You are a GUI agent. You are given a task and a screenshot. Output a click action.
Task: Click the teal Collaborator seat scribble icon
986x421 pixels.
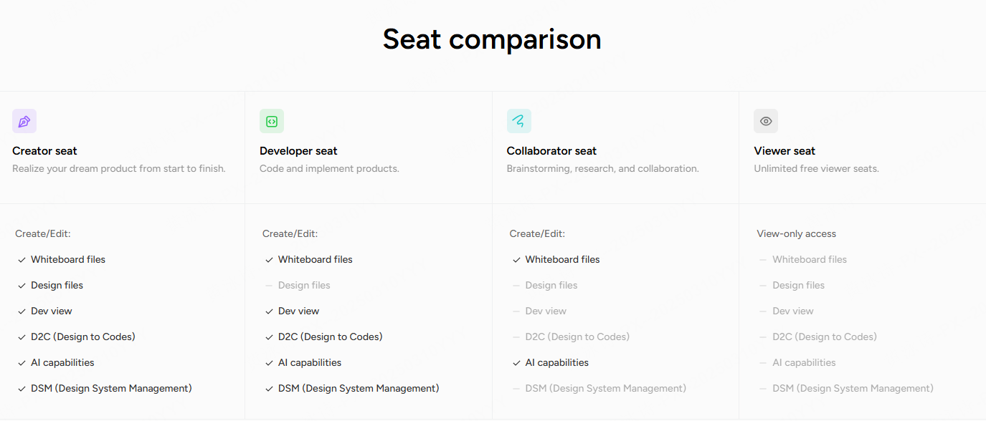pos(519,121)
